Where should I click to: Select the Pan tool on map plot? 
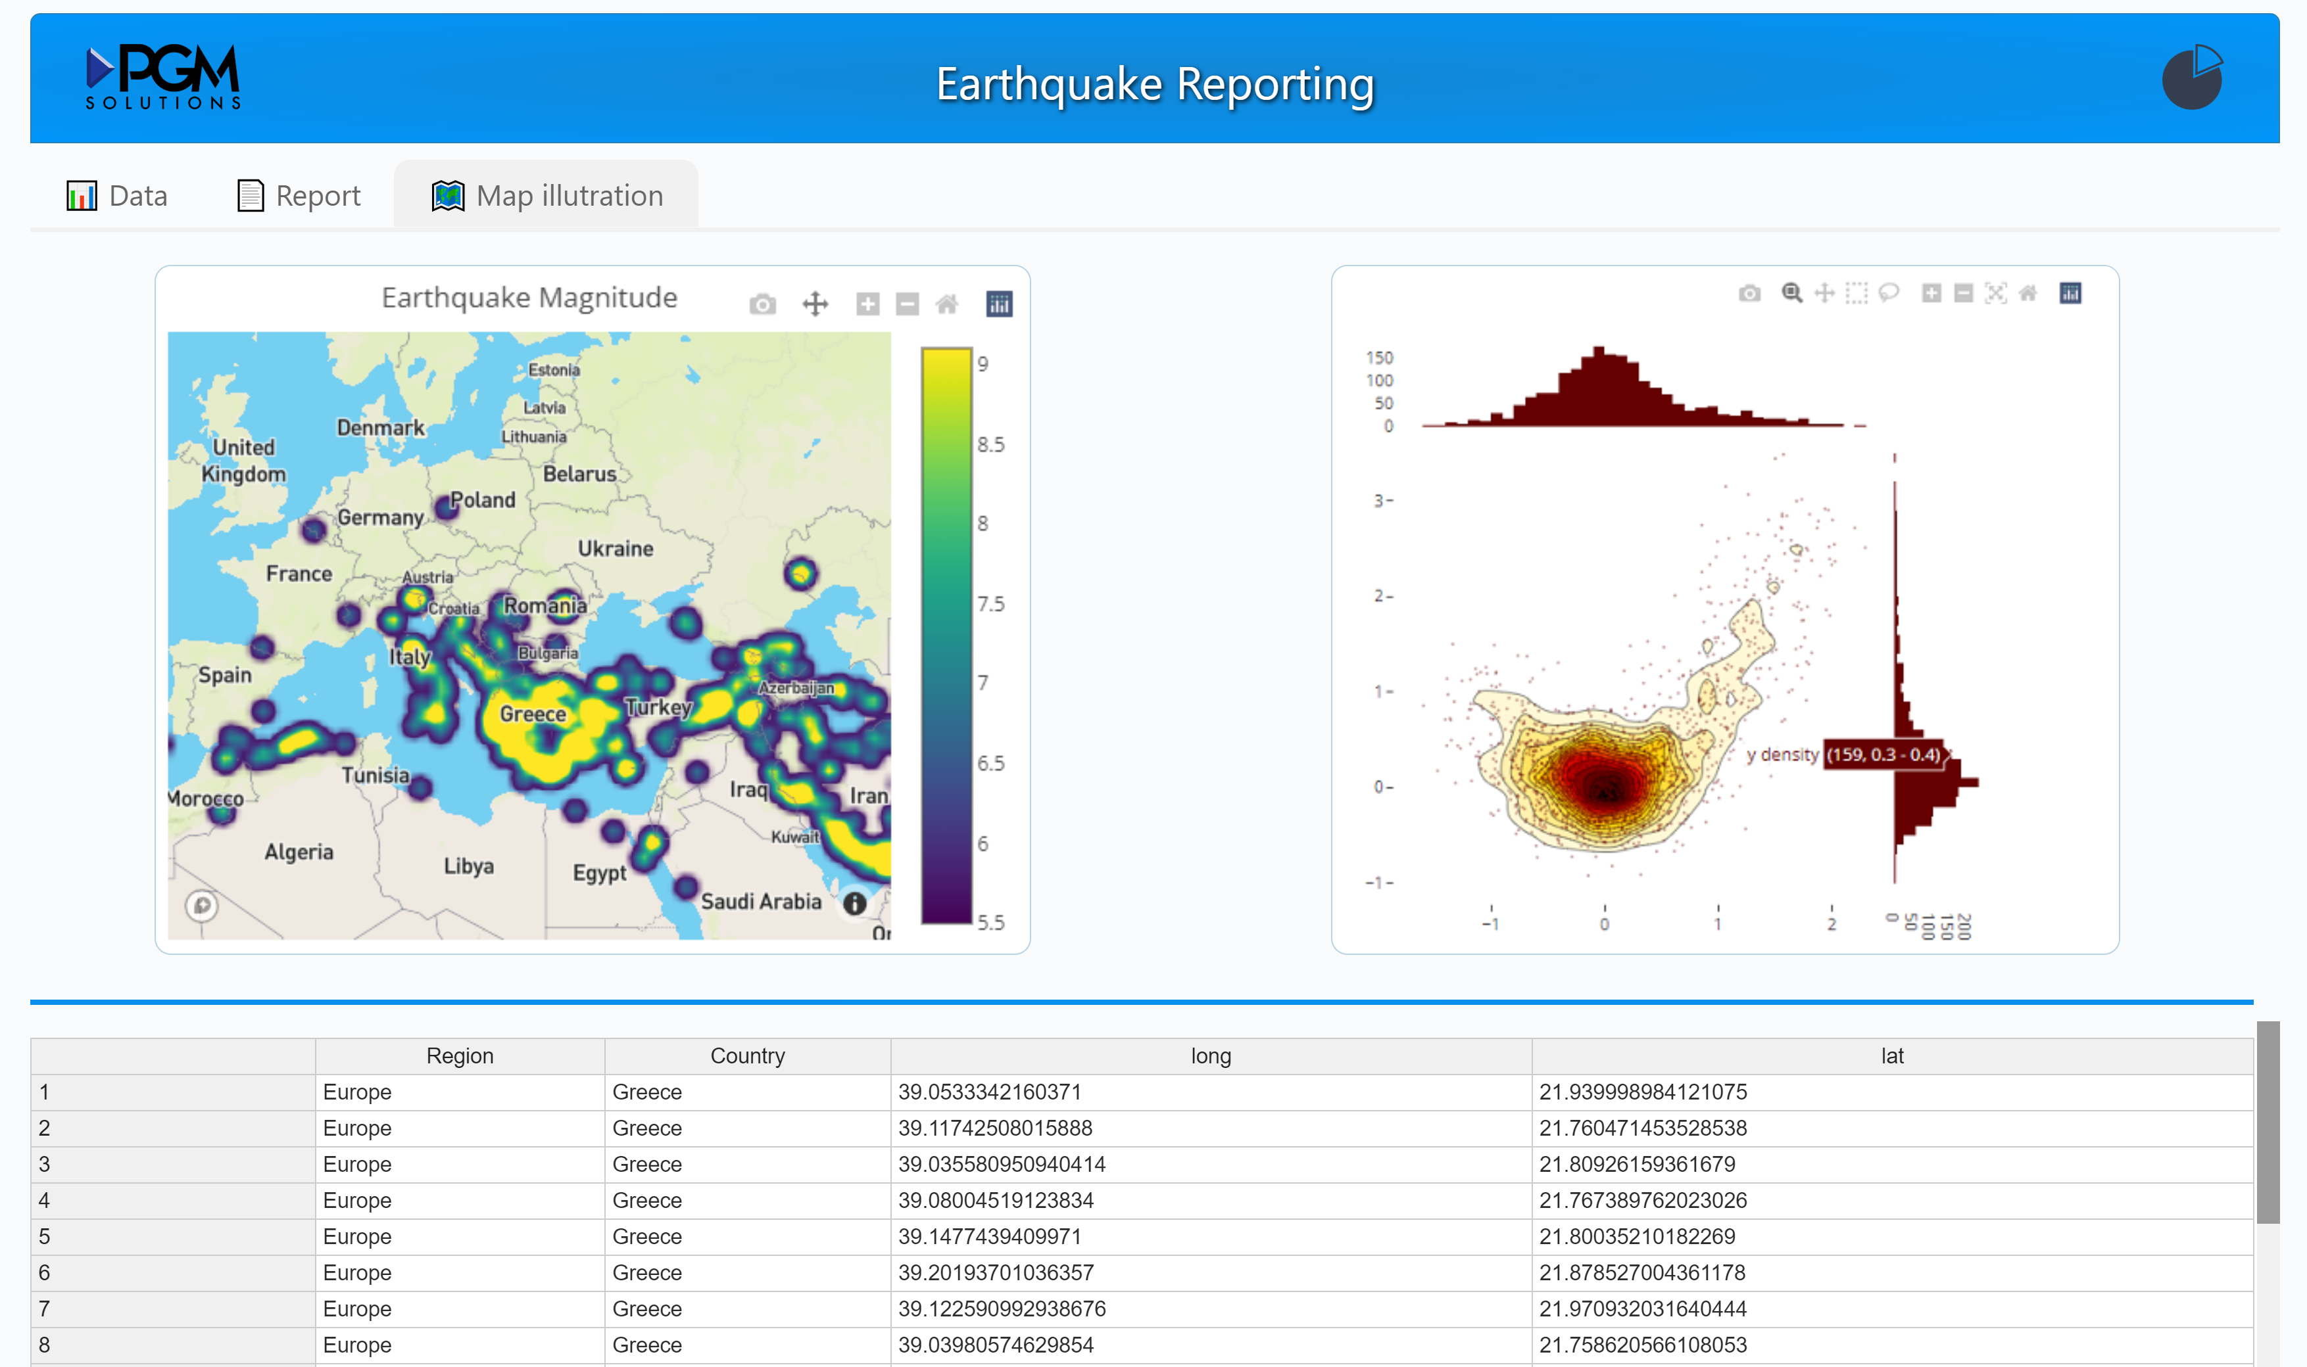[815, 304]
